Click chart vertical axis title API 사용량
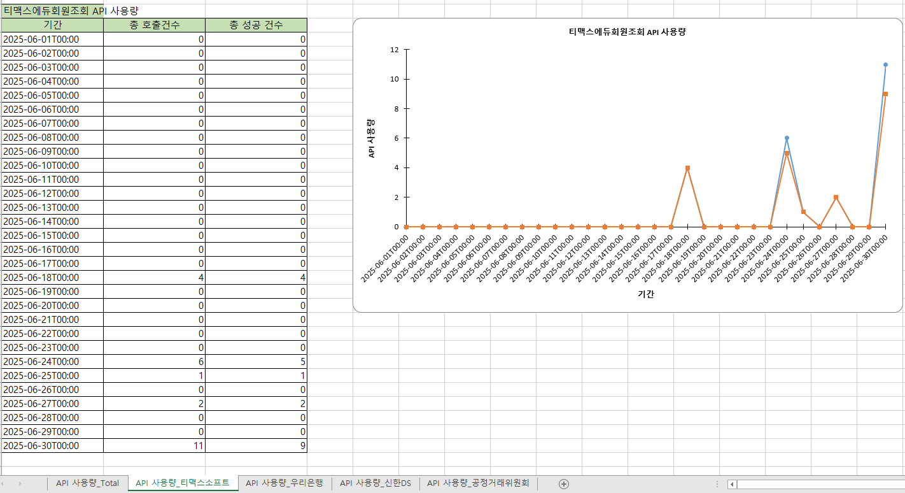The height and width of the screenshot is (493, 905). [x=372, y=138]
